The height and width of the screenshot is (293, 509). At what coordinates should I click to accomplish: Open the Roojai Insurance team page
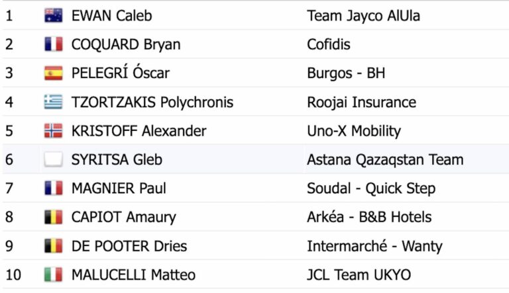tap(362, 102)
